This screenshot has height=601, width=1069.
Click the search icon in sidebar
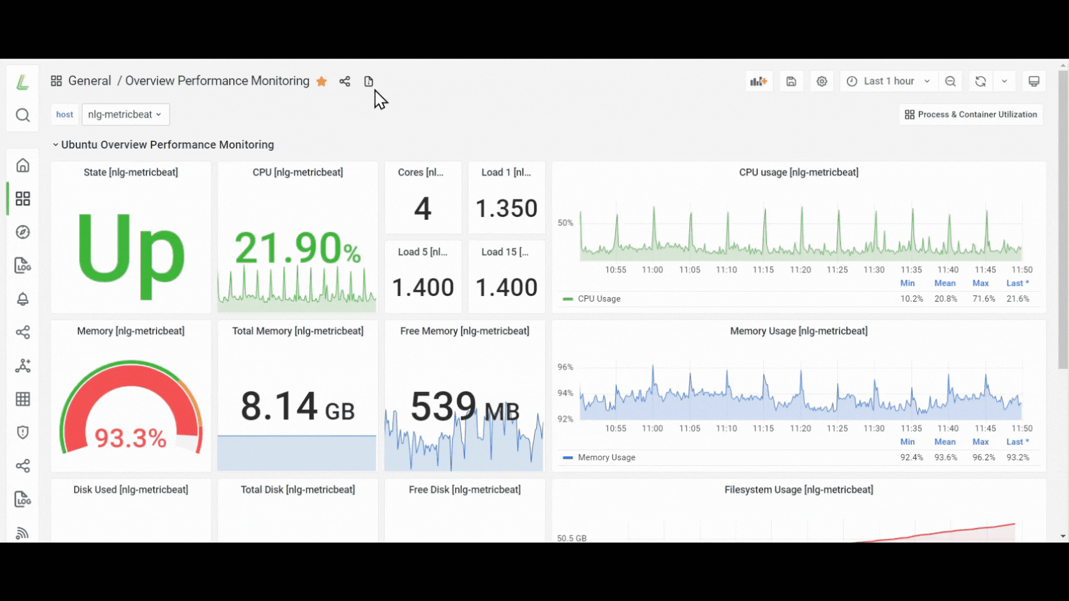pos(22,115)
